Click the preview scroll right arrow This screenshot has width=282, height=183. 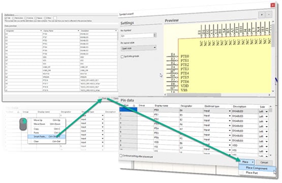click(269, 95)
